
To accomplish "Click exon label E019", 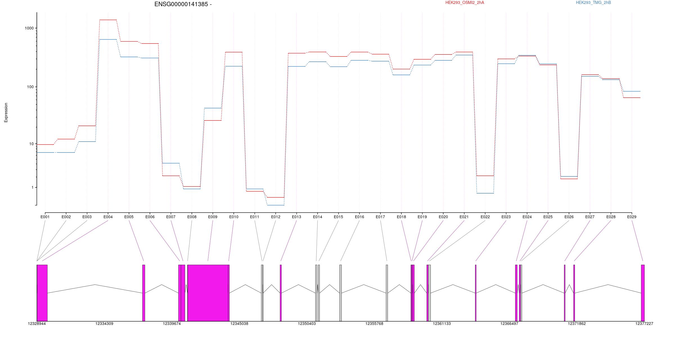I will point(422,217).
